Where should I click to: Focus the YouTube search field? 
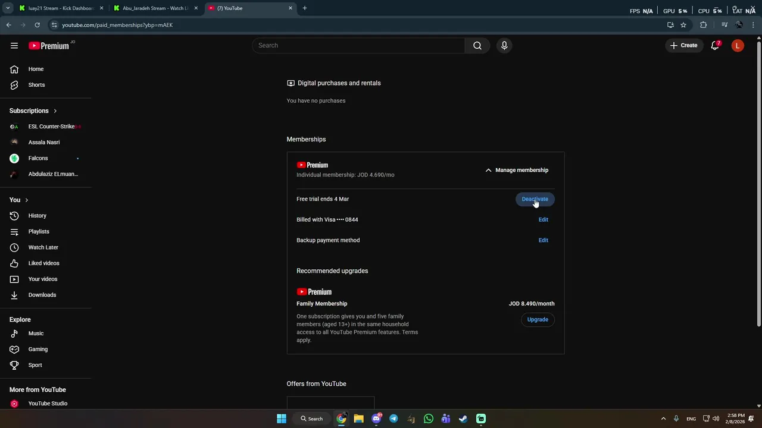358,46
